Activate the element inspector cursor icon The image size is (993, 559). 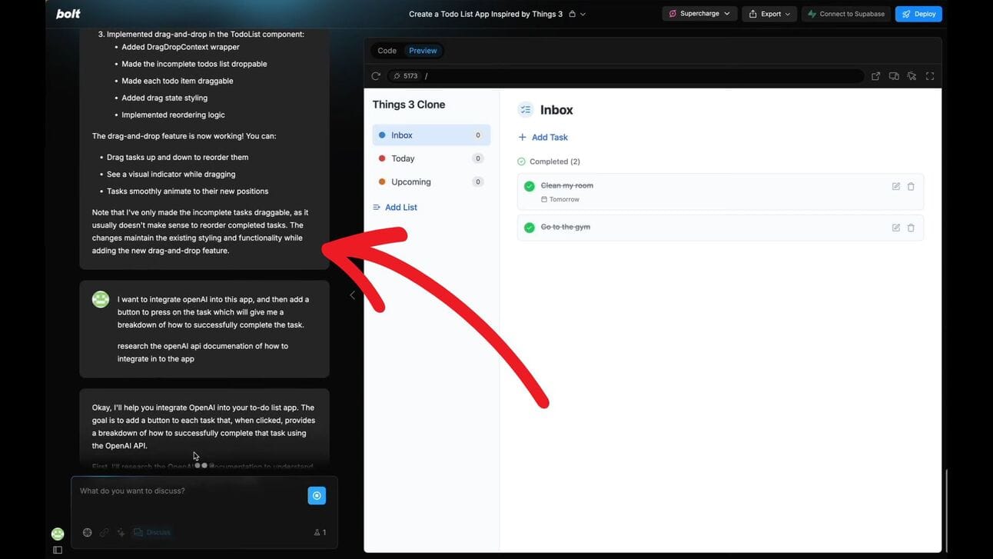[912, 76]
